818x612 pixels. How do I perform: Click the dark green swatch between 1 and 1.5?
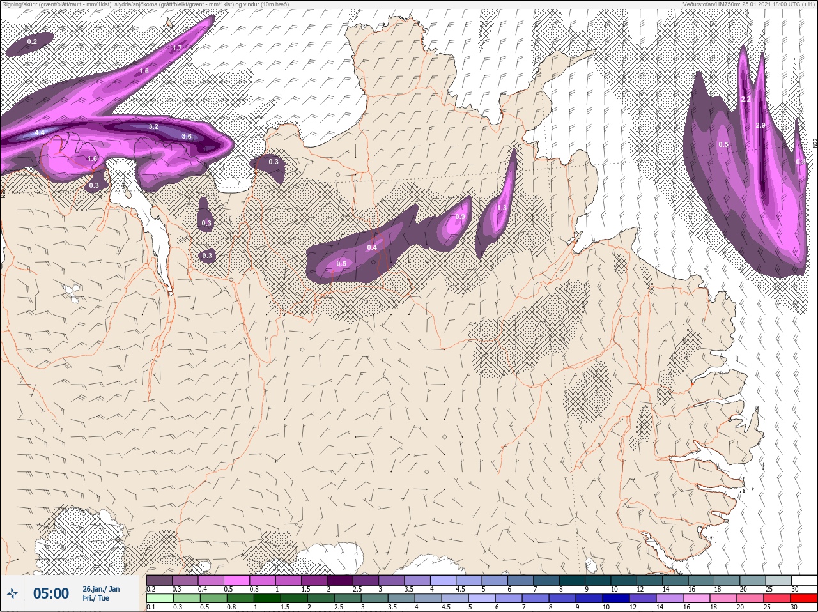(266, 599)
